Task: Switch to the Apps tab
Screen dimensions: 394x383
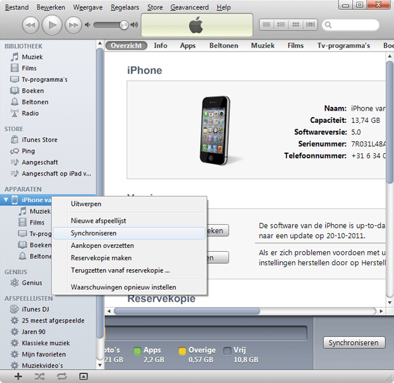Action: 188,46
